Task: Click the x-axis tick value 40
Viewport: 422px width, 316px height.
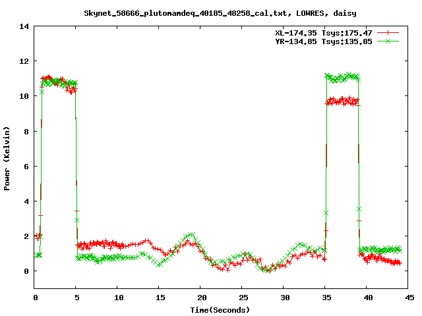Action: pyautogui.click(x=368, y=298)
